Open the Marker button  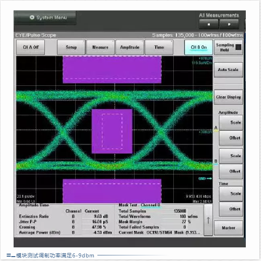tap(228, 228)
